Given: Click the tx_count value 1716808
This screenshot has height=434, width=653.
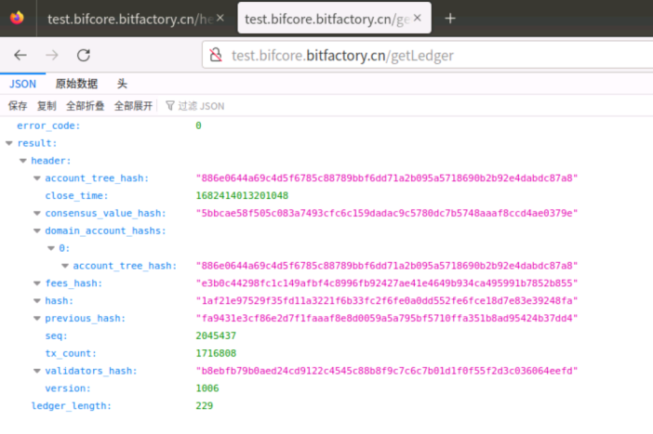Looking at the screenshot, I should pyautogui.click(x=216, y=353).
